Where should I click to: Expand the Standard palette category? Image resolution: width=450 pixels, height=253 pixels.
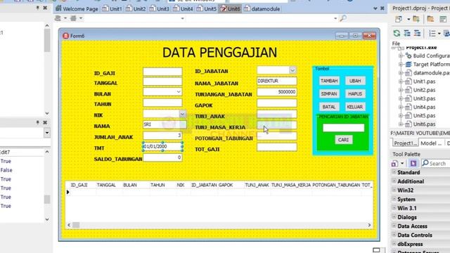point(394,172)
